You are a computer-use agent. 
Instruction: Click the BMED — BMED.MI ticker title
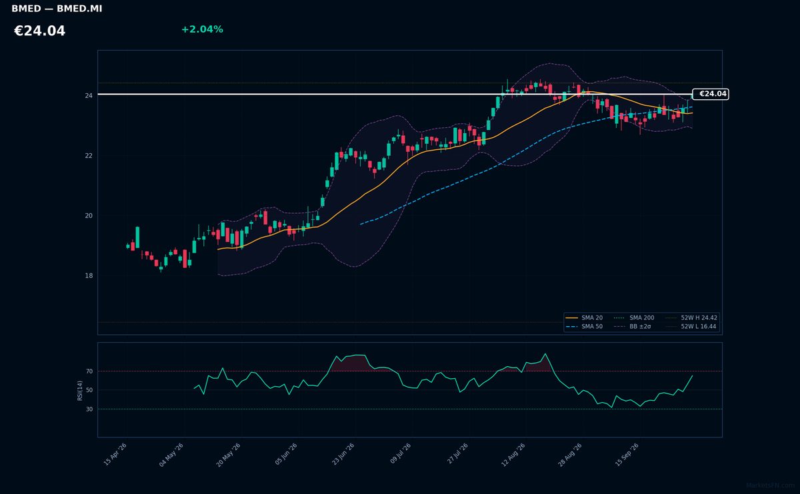tap(57, 9)
